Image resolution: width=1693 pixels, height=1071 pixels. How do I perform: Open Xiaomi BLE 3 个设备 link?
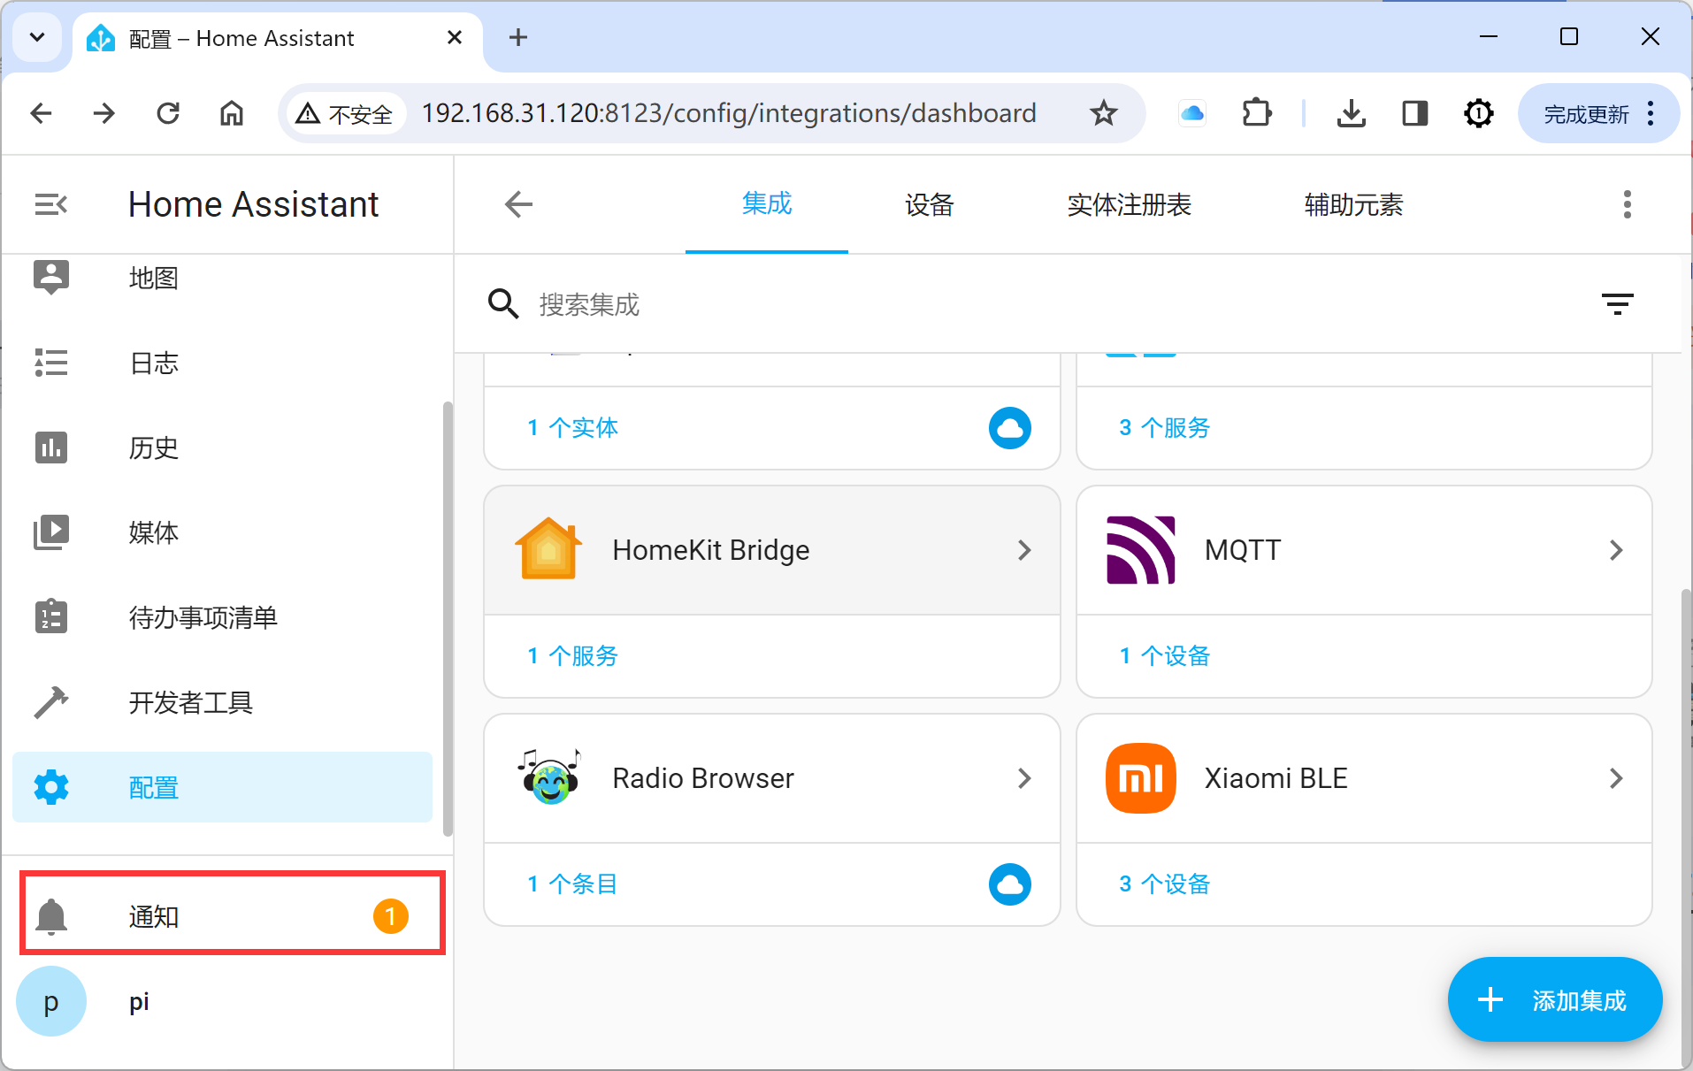[1164, 884]
